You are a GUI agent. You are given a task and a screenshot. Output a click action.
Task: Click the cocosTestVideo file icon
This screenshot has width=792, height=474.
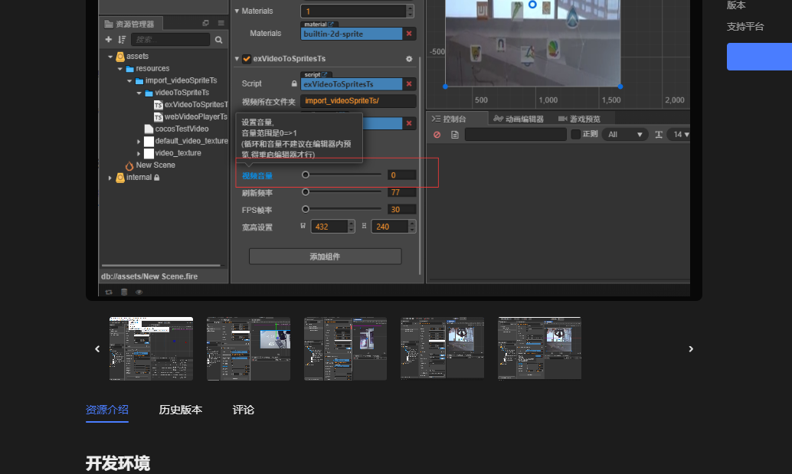tap(149, 129)
